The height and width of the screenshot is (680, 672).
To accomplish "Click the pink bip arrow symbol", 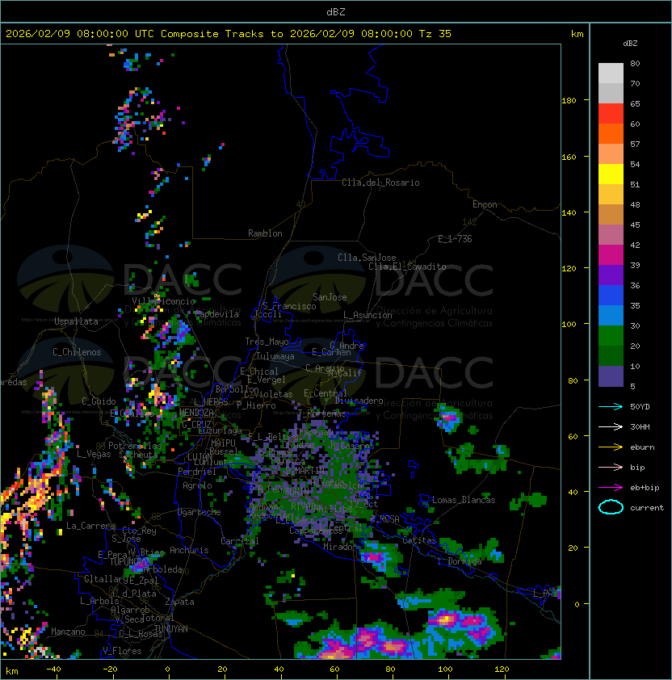I will coord(611,468).
